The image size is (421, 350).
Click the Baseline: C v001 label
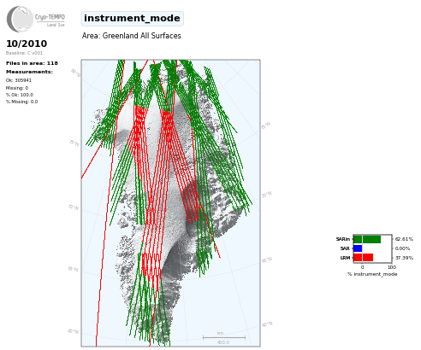[24, 53]
